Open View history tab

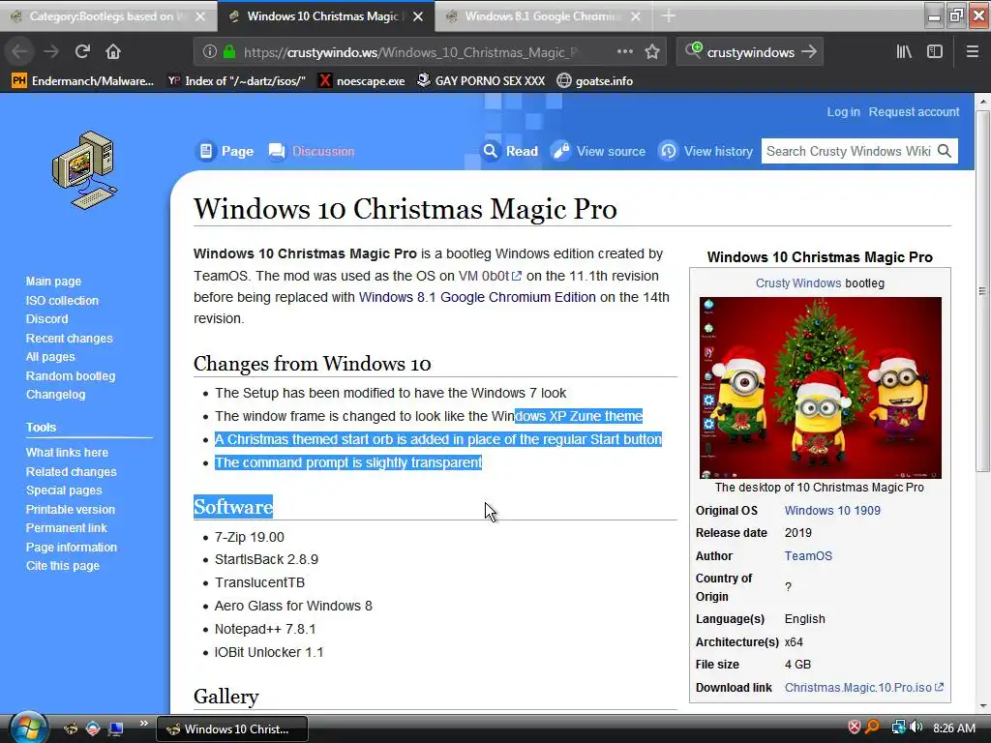706,151
